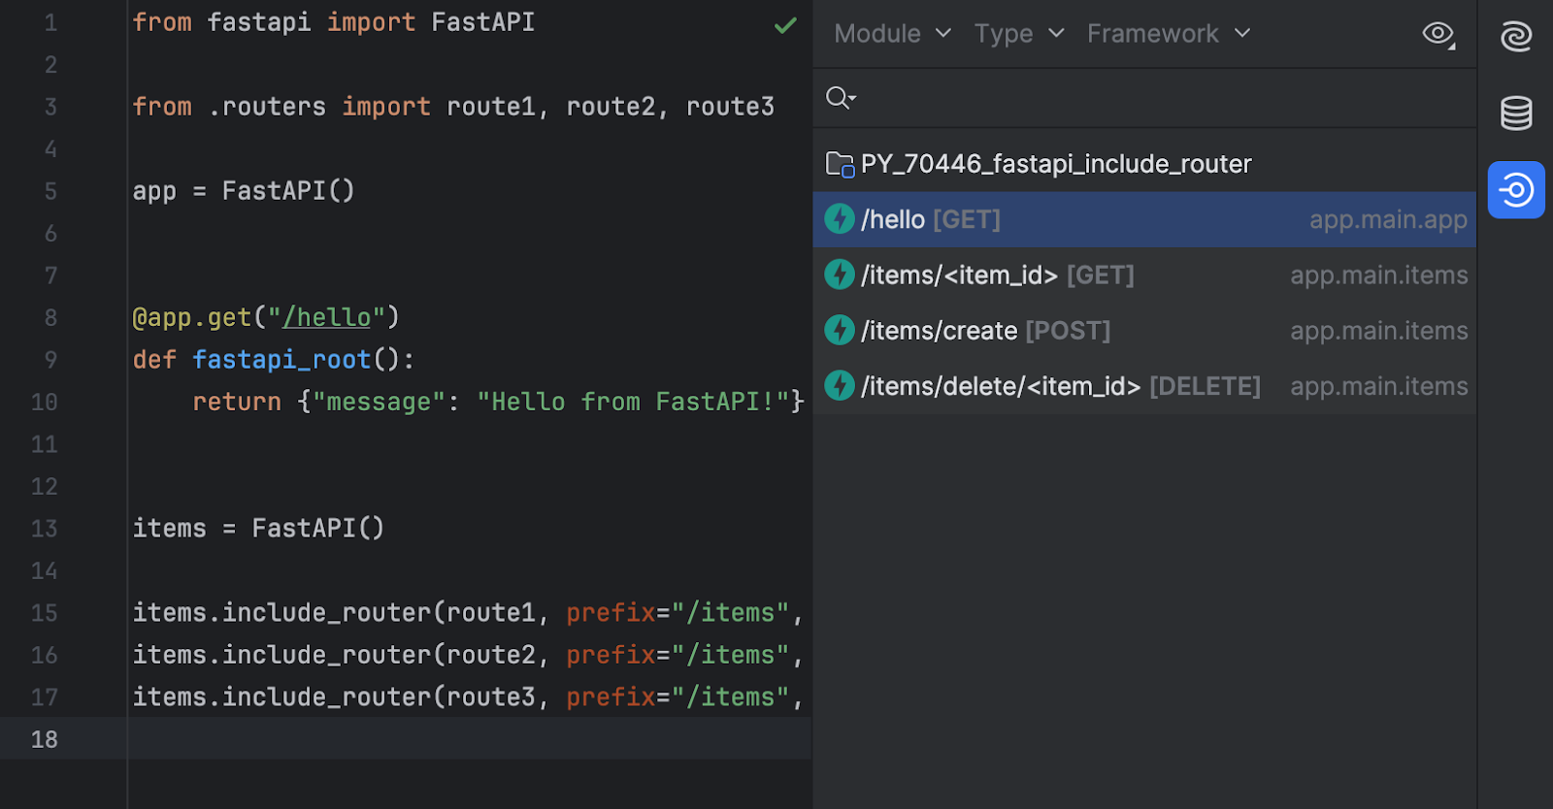Screen dimensions: 1553x809
Task: Click the search magnifier icon
Action: 839,98
